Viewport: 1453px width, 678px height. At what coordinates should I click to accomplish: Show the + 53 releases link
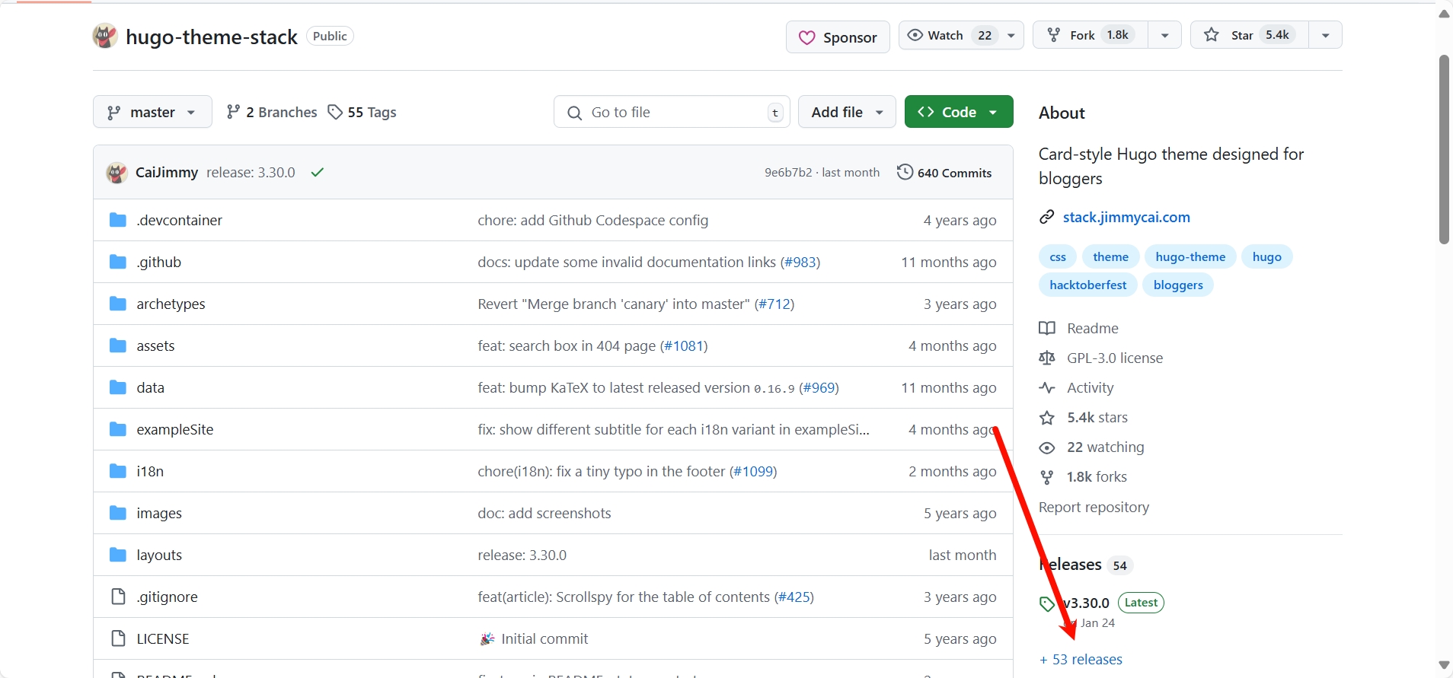pyautogui.click(x=1081, y=660)
